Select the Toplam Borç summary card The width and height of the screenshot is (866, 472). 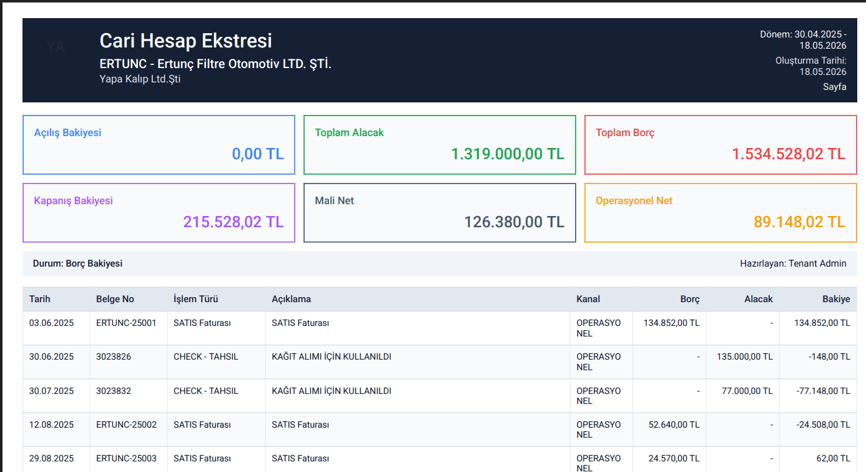721,145
